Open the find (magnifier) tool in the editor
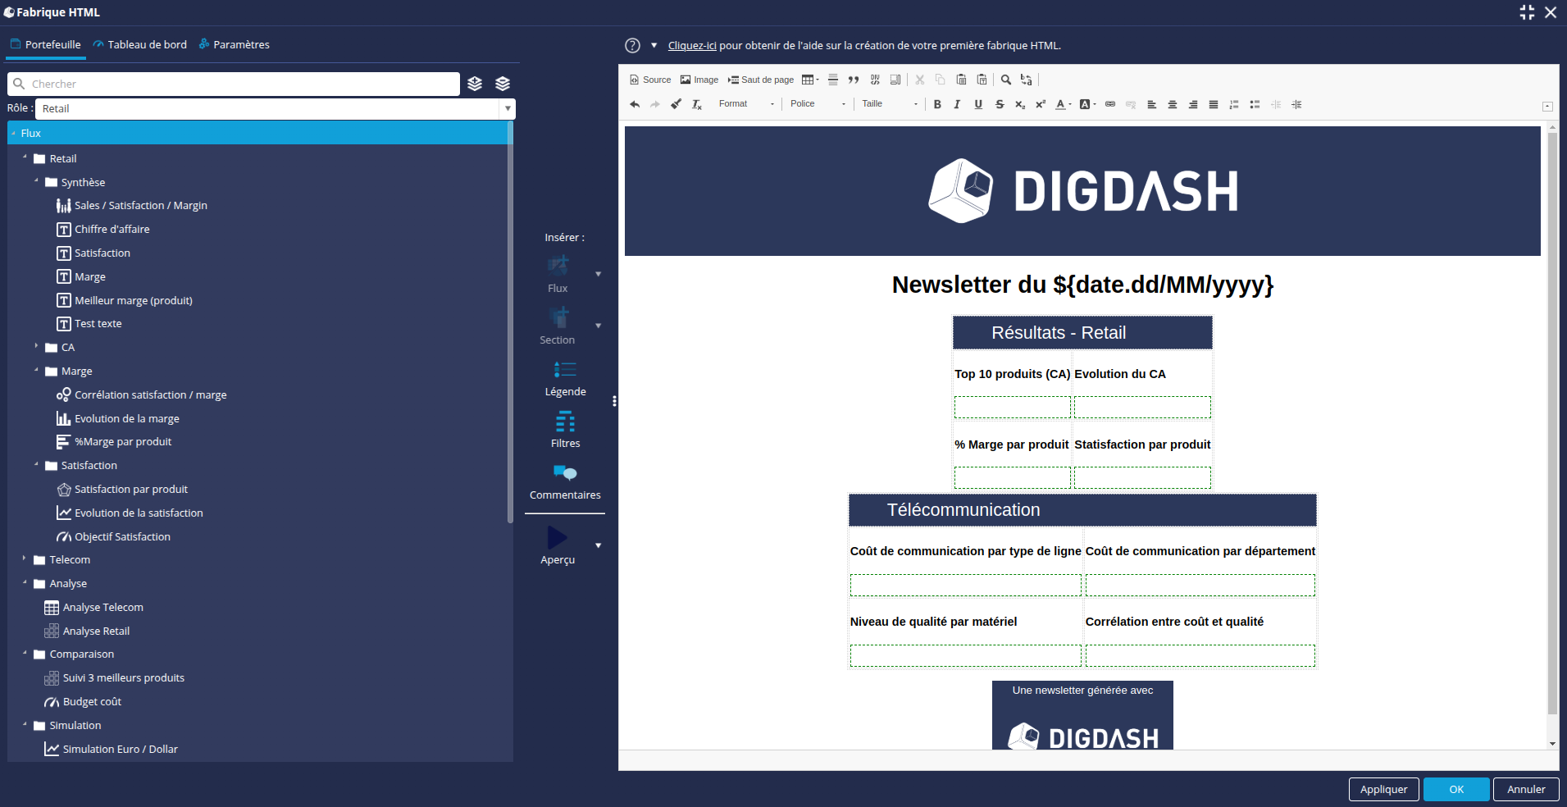The image size is (1567, 807). (x=1006, y=80)
